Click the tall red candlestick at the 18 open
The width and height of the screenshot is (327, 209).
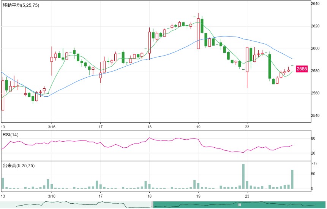[149, 43]
